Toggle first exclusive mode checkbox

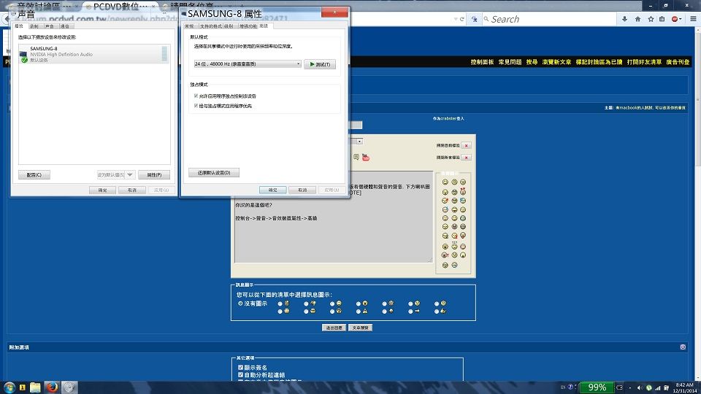(196, 96)
